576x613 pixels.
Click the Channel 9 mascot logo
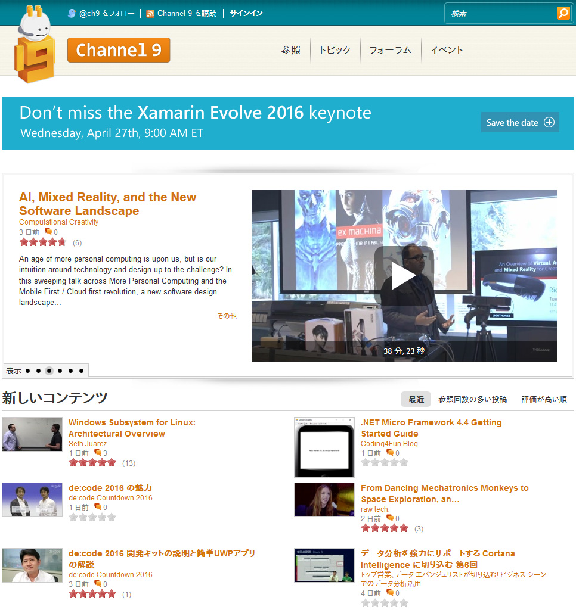tap(34, 44)
